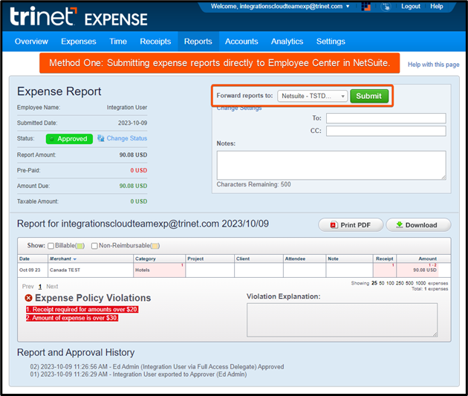Click the Change Settings link
This screenshot has width=468, height=396.
click(239, 108)
